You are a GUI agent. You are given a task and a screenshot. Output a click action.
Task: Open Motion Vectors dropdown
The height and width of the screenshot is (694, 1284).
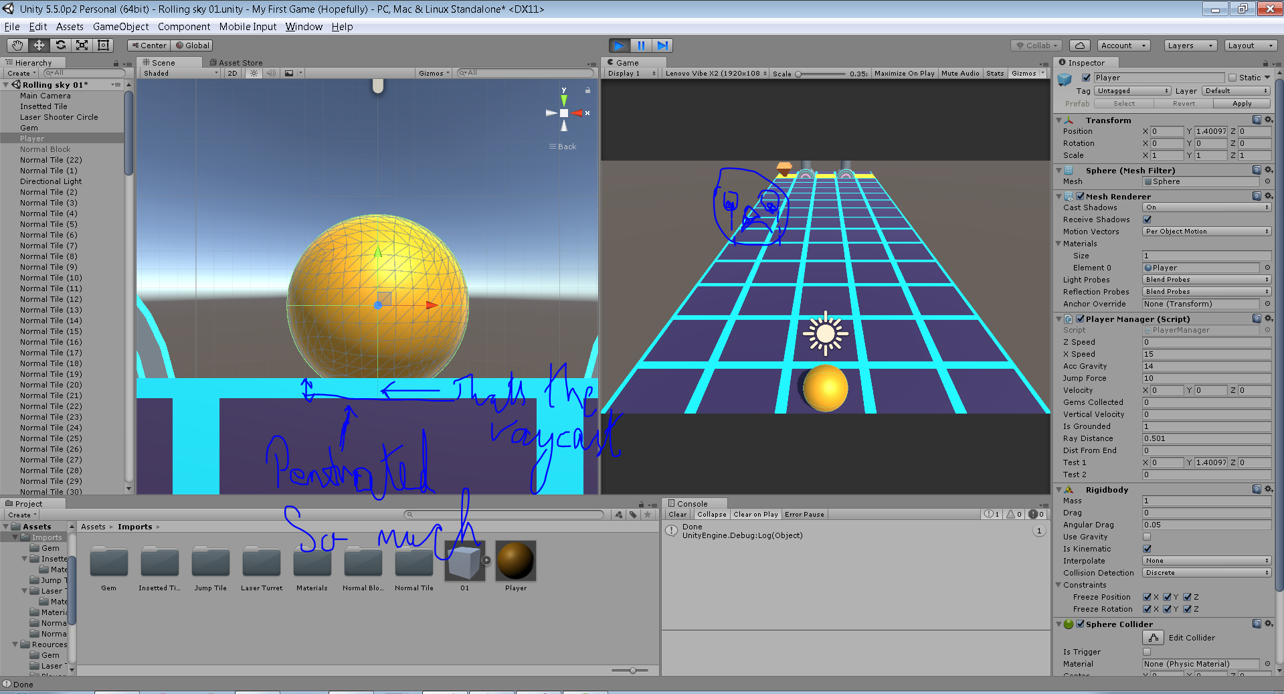[1206, 232]
